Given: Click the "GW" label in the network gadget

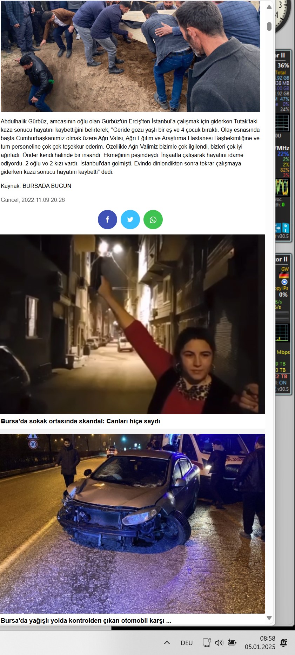Looking at the screenshot, I should pos(285,269).
